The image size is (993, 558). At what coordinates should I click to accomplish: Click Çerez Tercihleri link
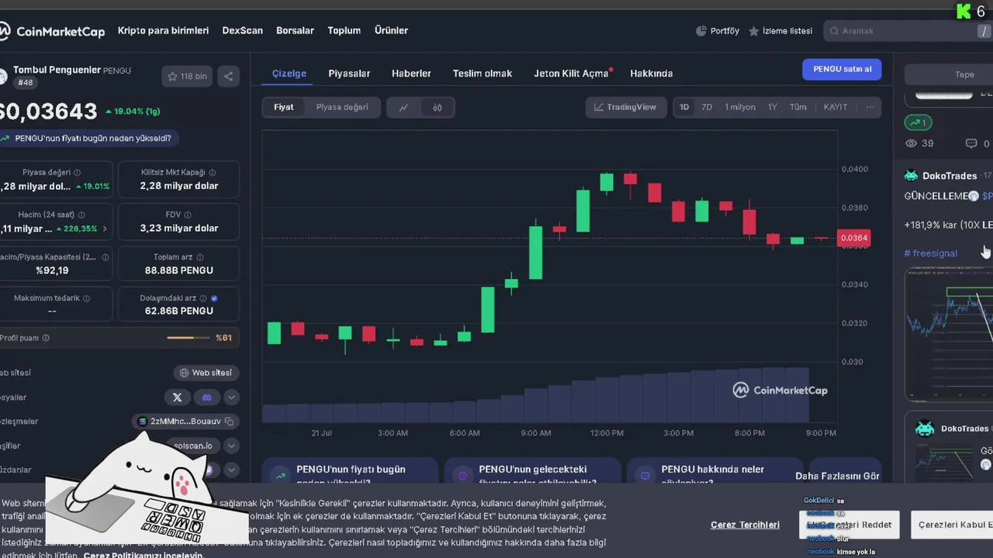click(745, 525)
